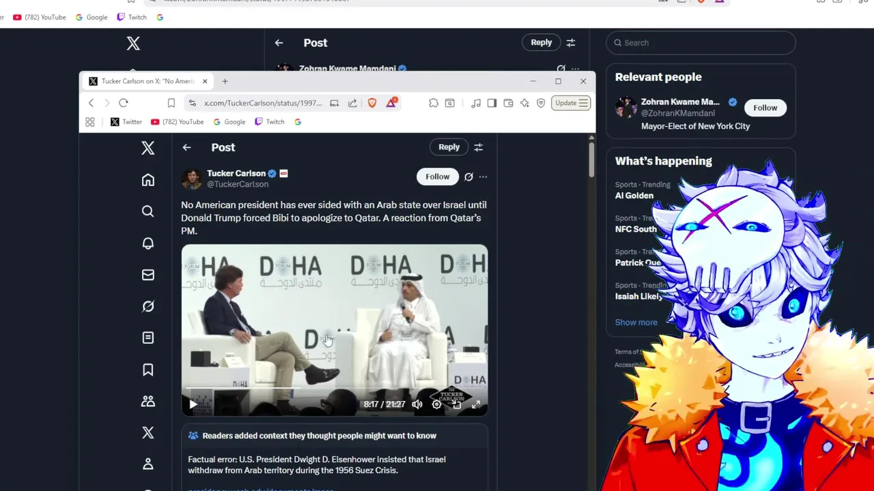Bookmark this page in front browser
874x491 pixels.
pyautogui.click(x=171, y=103)
